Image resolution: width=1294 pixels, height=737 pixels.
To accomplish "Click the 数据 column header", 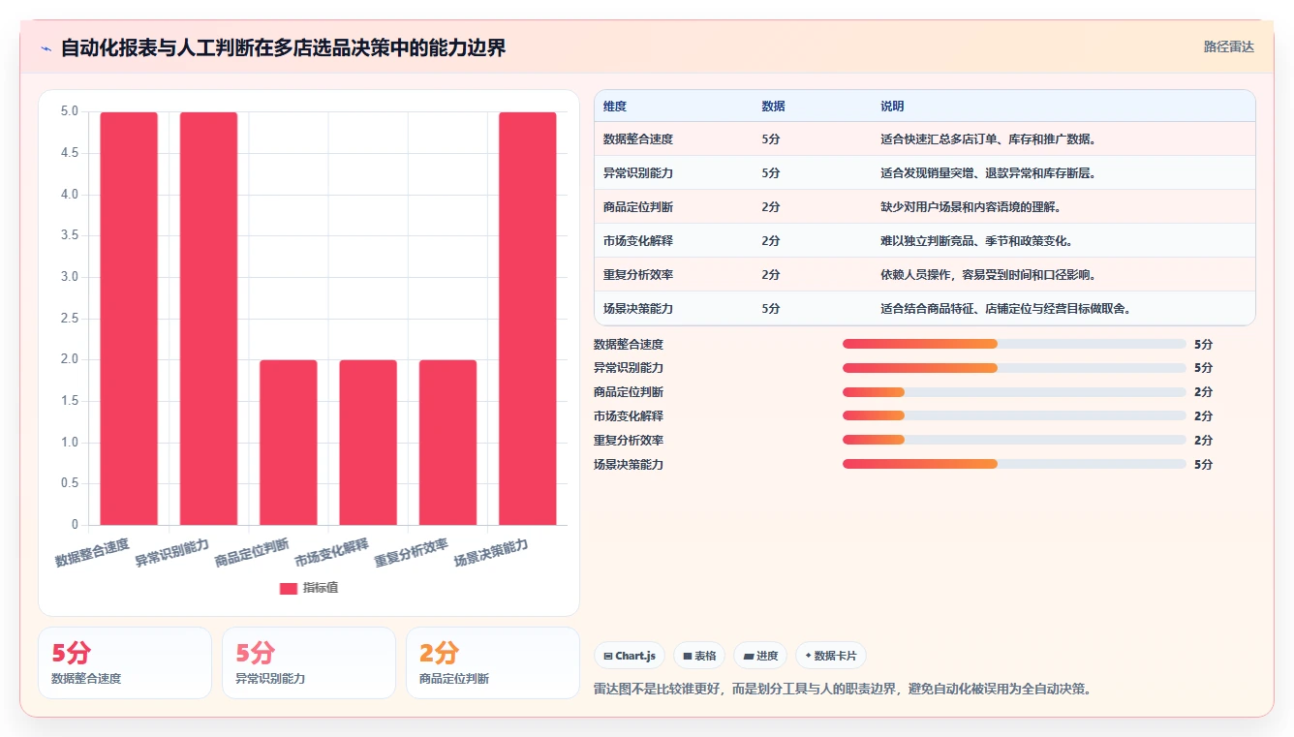I will [773, 107].
